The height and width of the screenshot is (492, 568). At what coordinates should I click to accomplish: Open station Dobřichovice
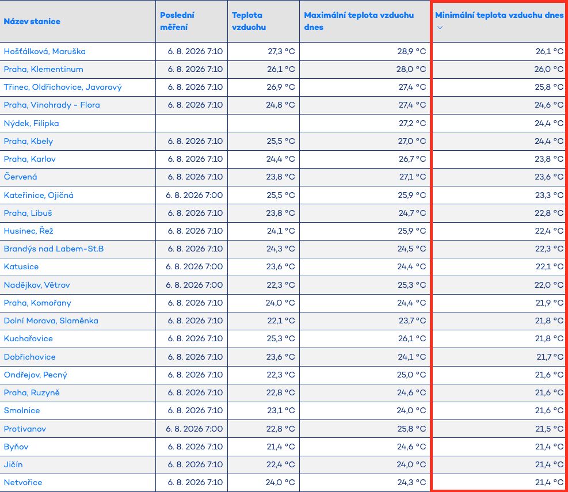point(30,357)
